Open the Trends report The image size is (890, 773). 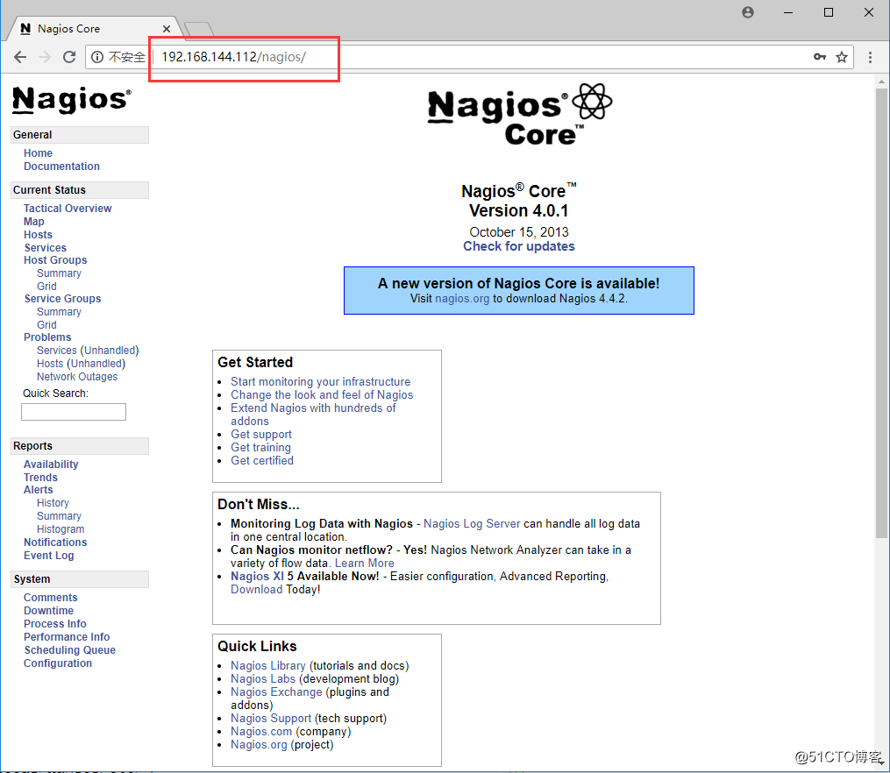pos(40,477)
